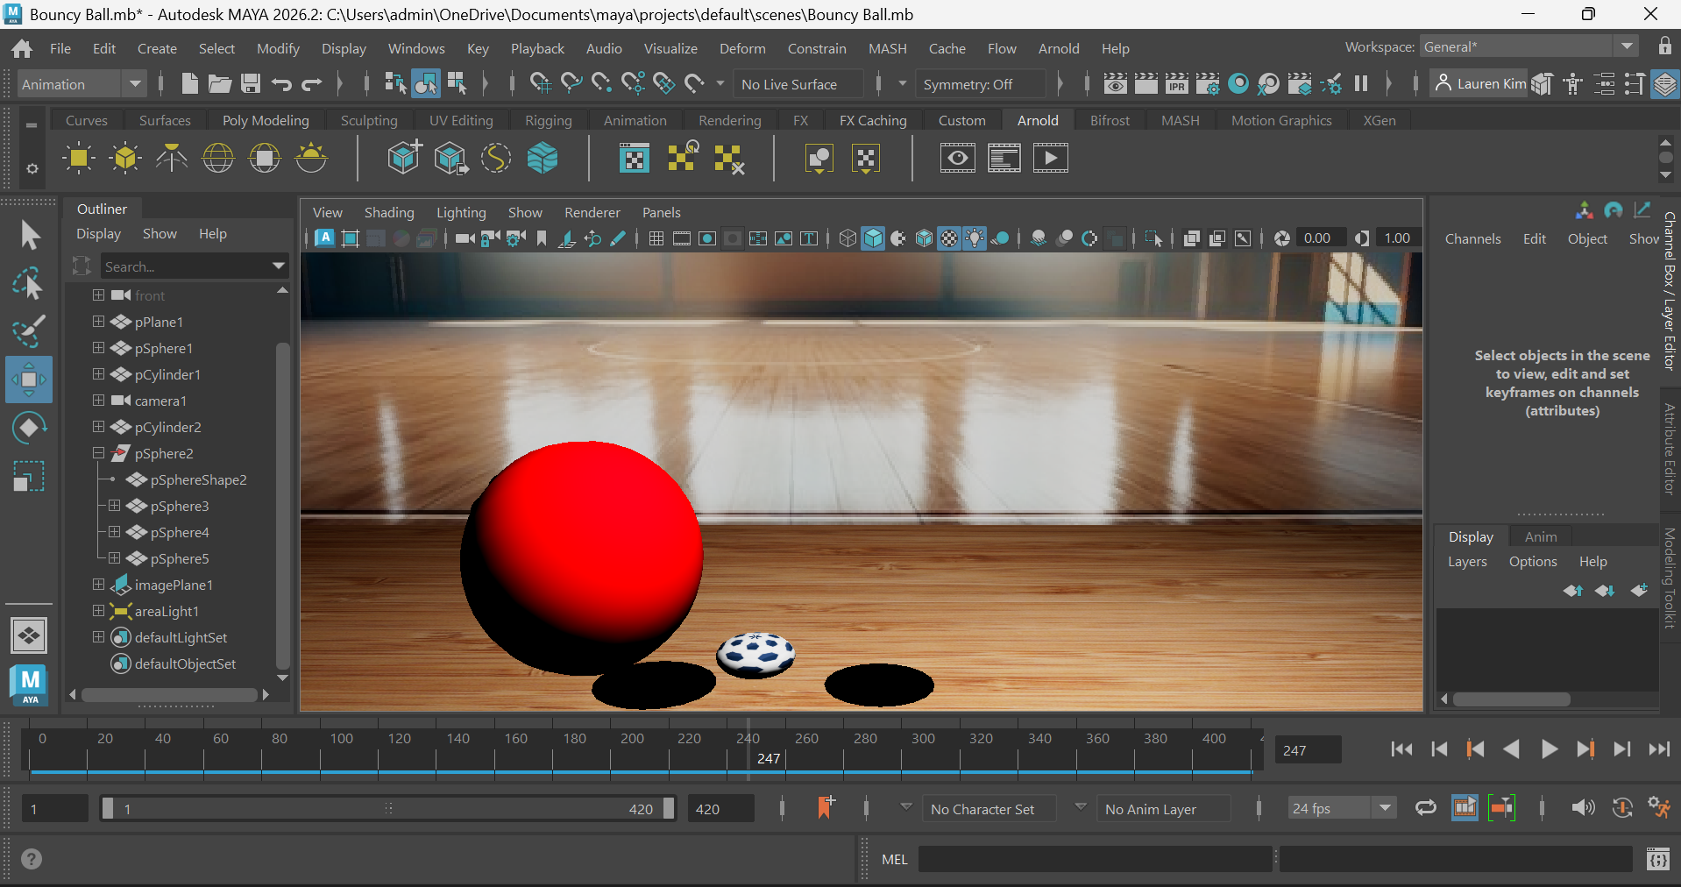Click the Arnold skydome light shelf icon
The width and height of the screenshot is (1681, 887).
tap(218, 159)
